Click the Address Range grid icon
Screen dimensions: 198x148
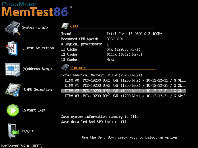[x=13, y=70]
